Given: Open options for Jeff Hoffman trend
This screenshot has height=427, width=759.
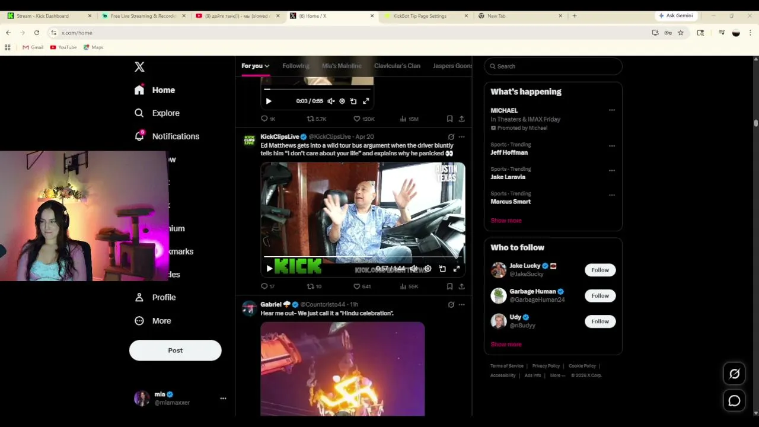Looking at the screenshot, I should pos(611,146).
